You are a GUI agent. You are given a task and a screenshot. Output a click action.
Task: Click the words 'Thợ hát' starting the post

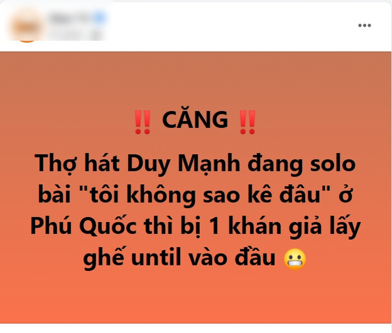(x=77, y=164)
